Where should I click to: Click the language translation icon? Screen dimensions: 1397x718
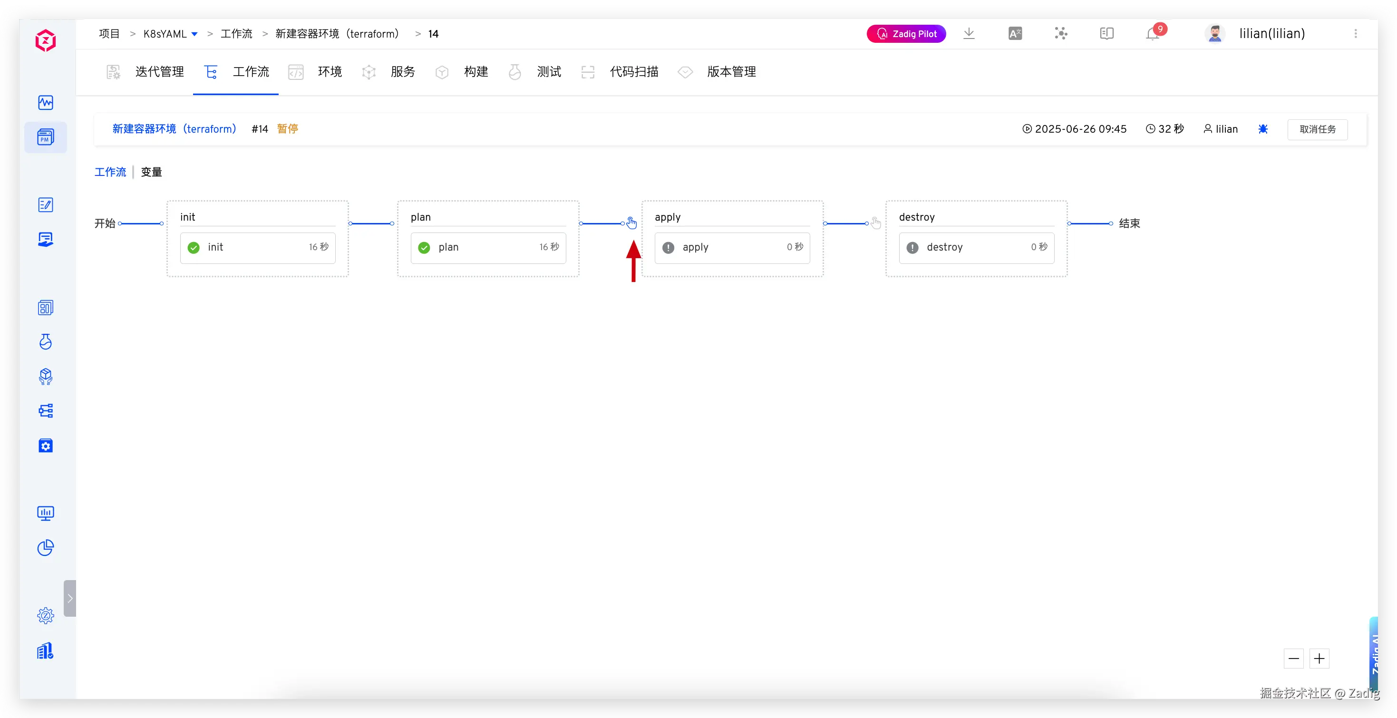(x=1015, y=34)
